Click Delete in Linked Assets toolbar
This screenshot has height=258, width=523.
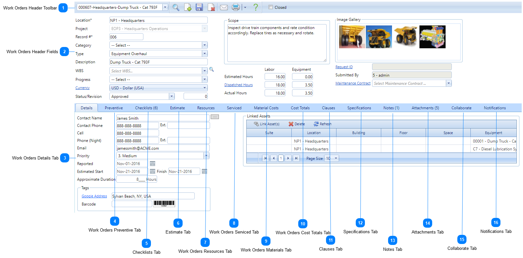click(297, 124)
